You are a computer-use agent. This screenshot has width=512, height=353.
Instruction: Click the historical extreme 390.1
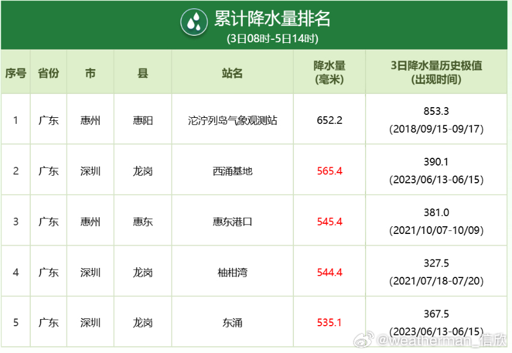436,162
